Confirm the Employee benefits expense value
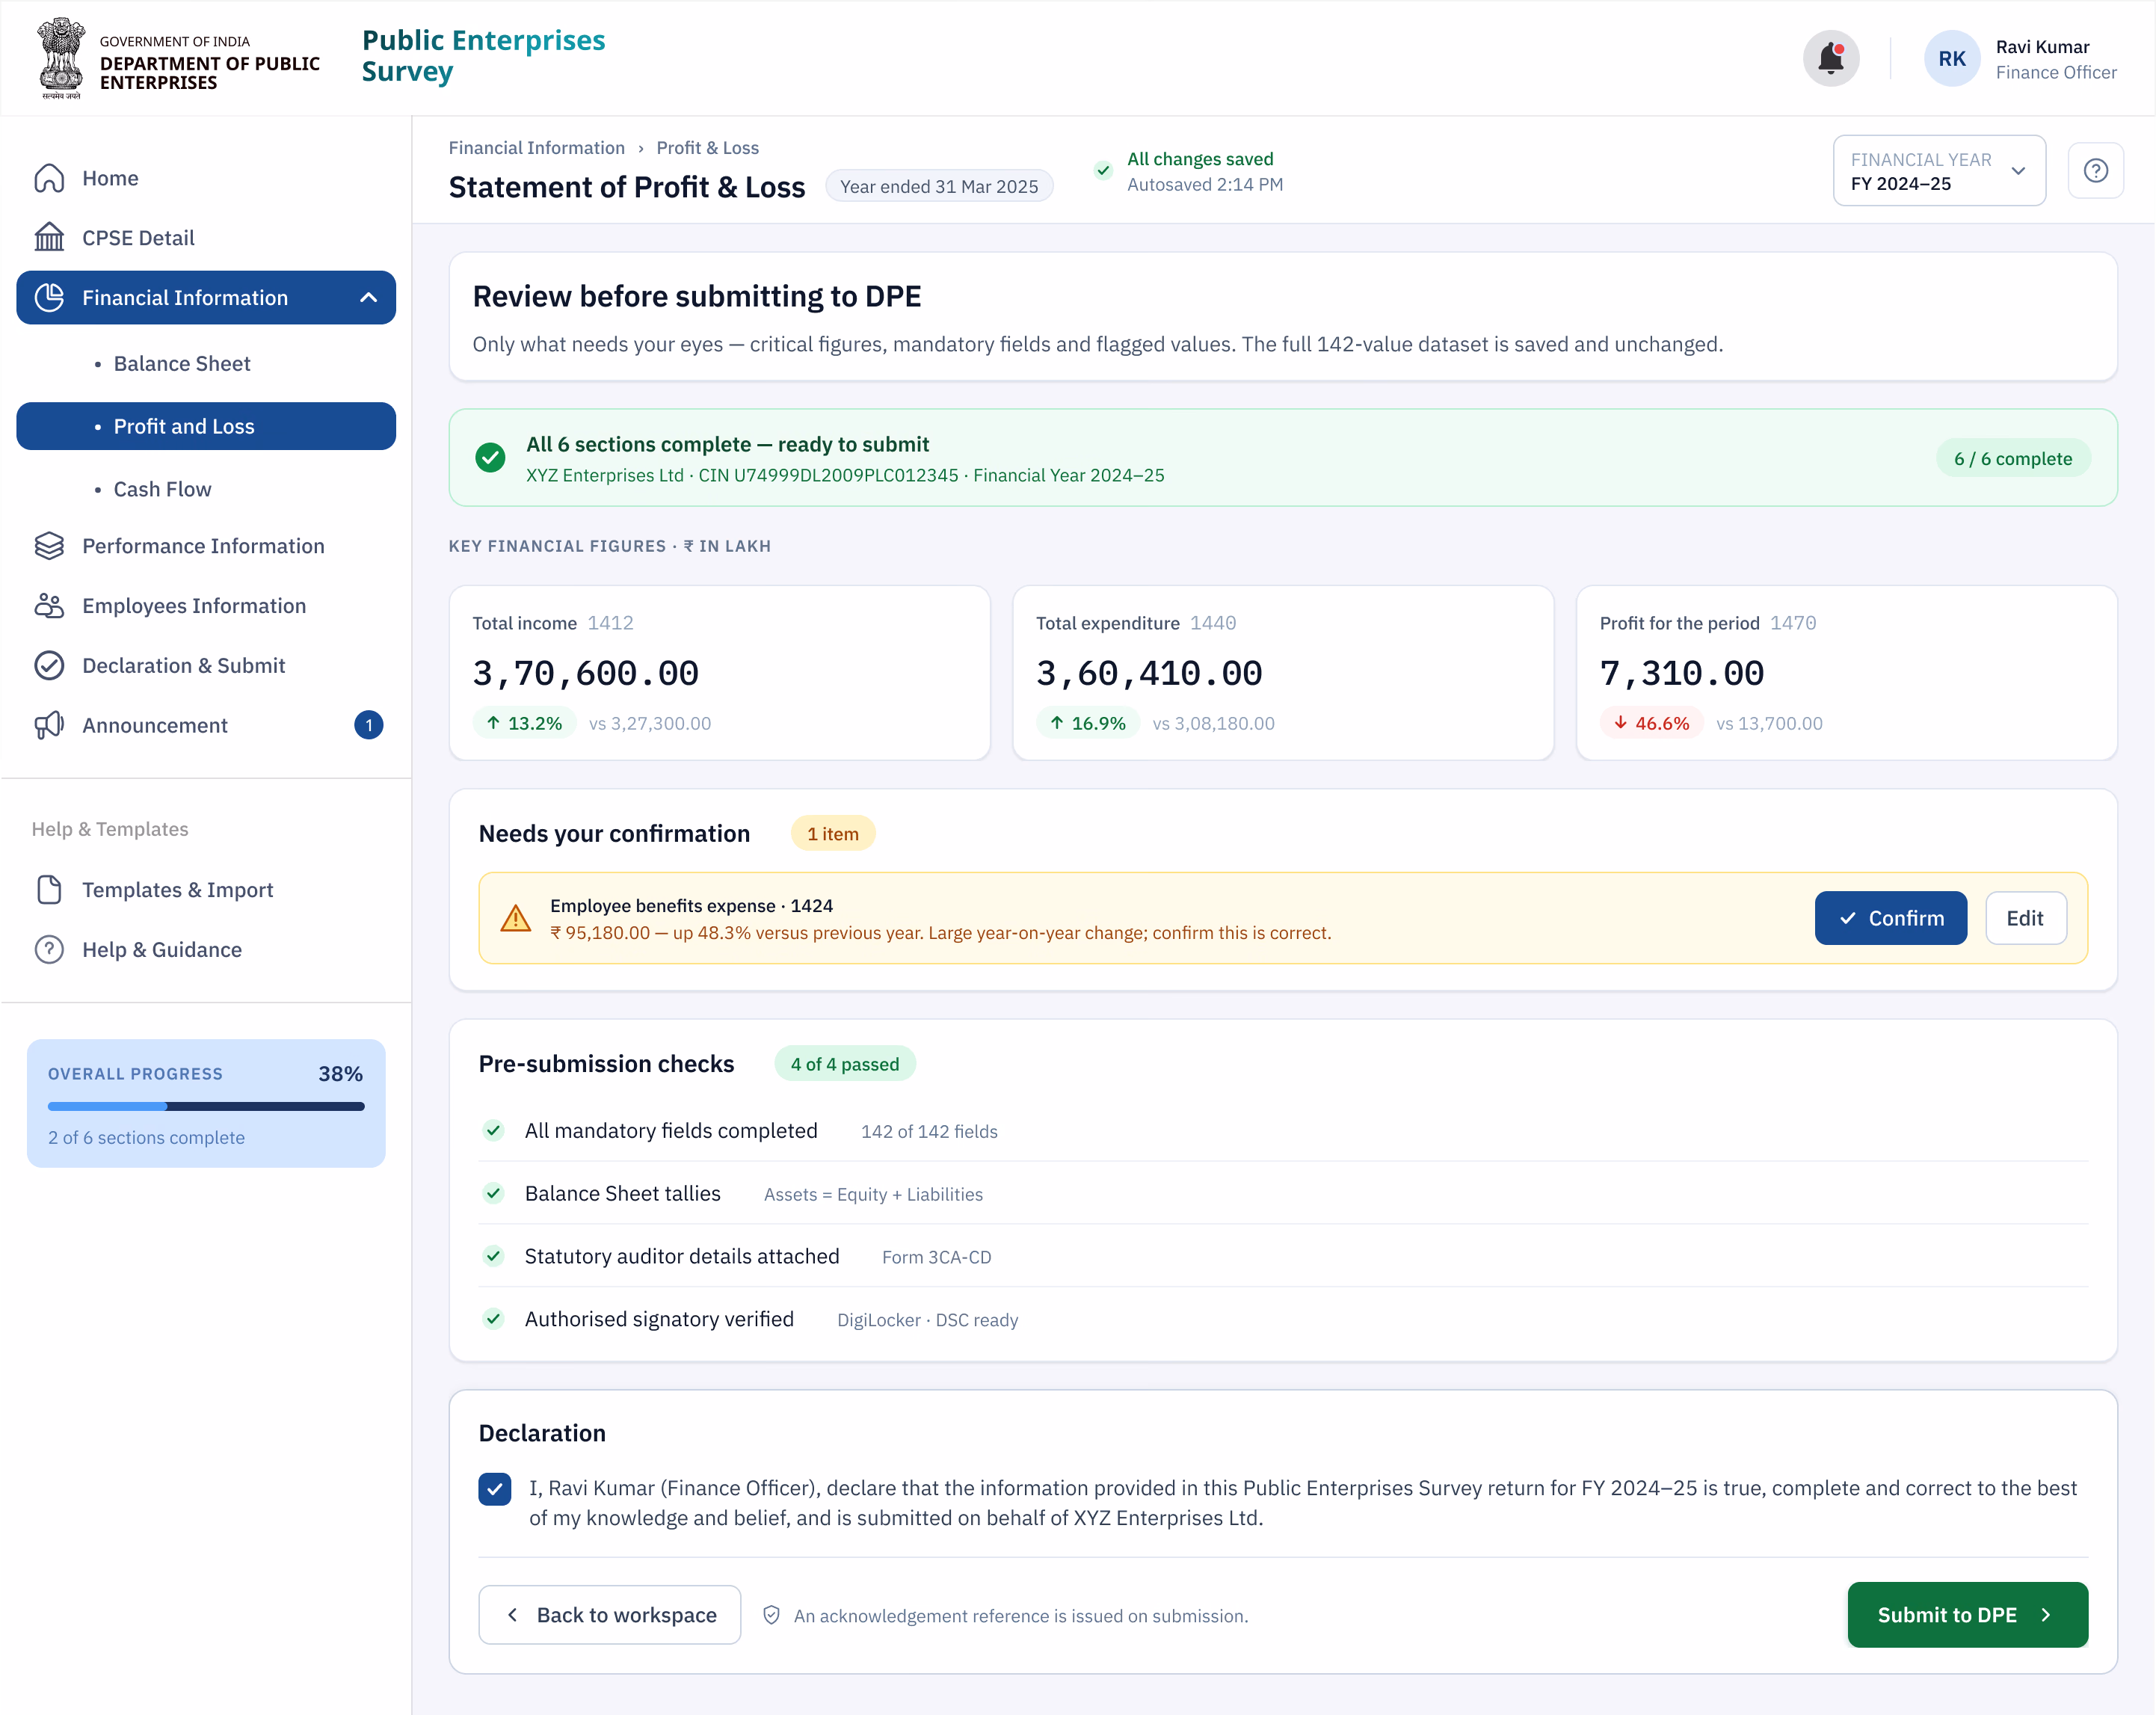The height and width of the screenshot is (1715, 2156). coord(1890,918)
